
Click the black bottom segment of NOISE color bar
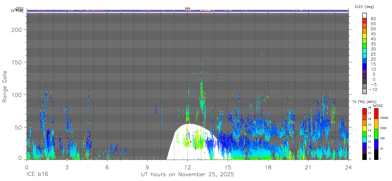376,154
